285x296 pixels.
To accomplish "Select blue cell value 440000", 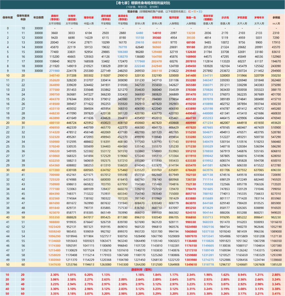I will coord(208,113).
